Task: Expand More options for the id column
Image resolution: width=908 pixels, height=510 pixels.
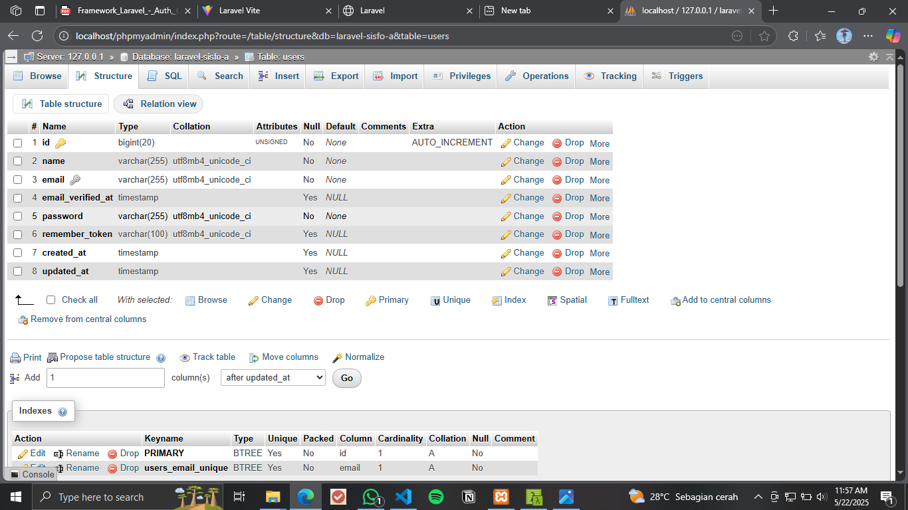Action: point(599,143)
